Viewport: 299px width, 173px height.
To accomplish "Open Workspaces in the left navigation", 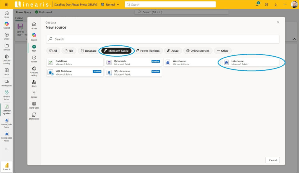I will pos(7,83).
